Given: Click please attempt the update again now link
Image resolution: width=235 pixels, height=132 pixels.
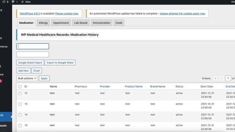Looking at the screenshot, I should (182, 14).
